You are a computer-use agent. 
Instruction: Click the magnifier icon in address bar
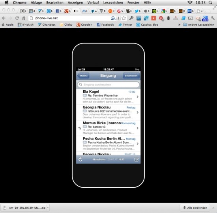click(113, 18)
